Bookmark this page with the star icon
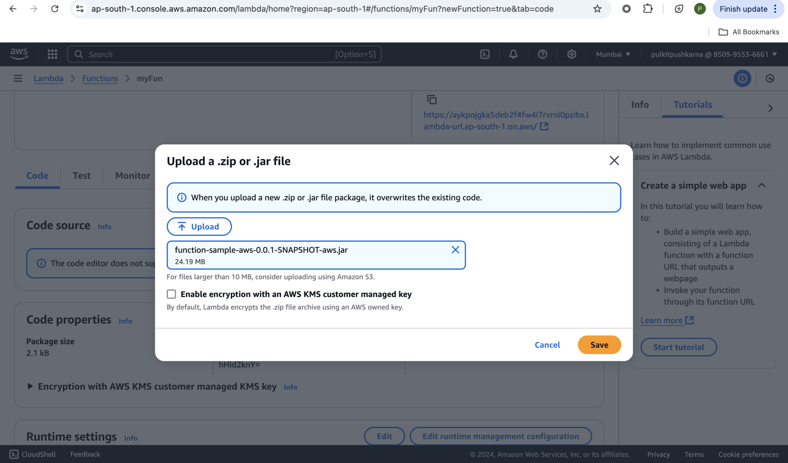 click(x=597, y=9)
